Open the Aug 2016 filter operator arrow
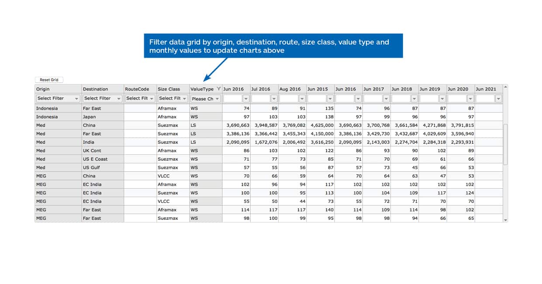 click(302, 99)
